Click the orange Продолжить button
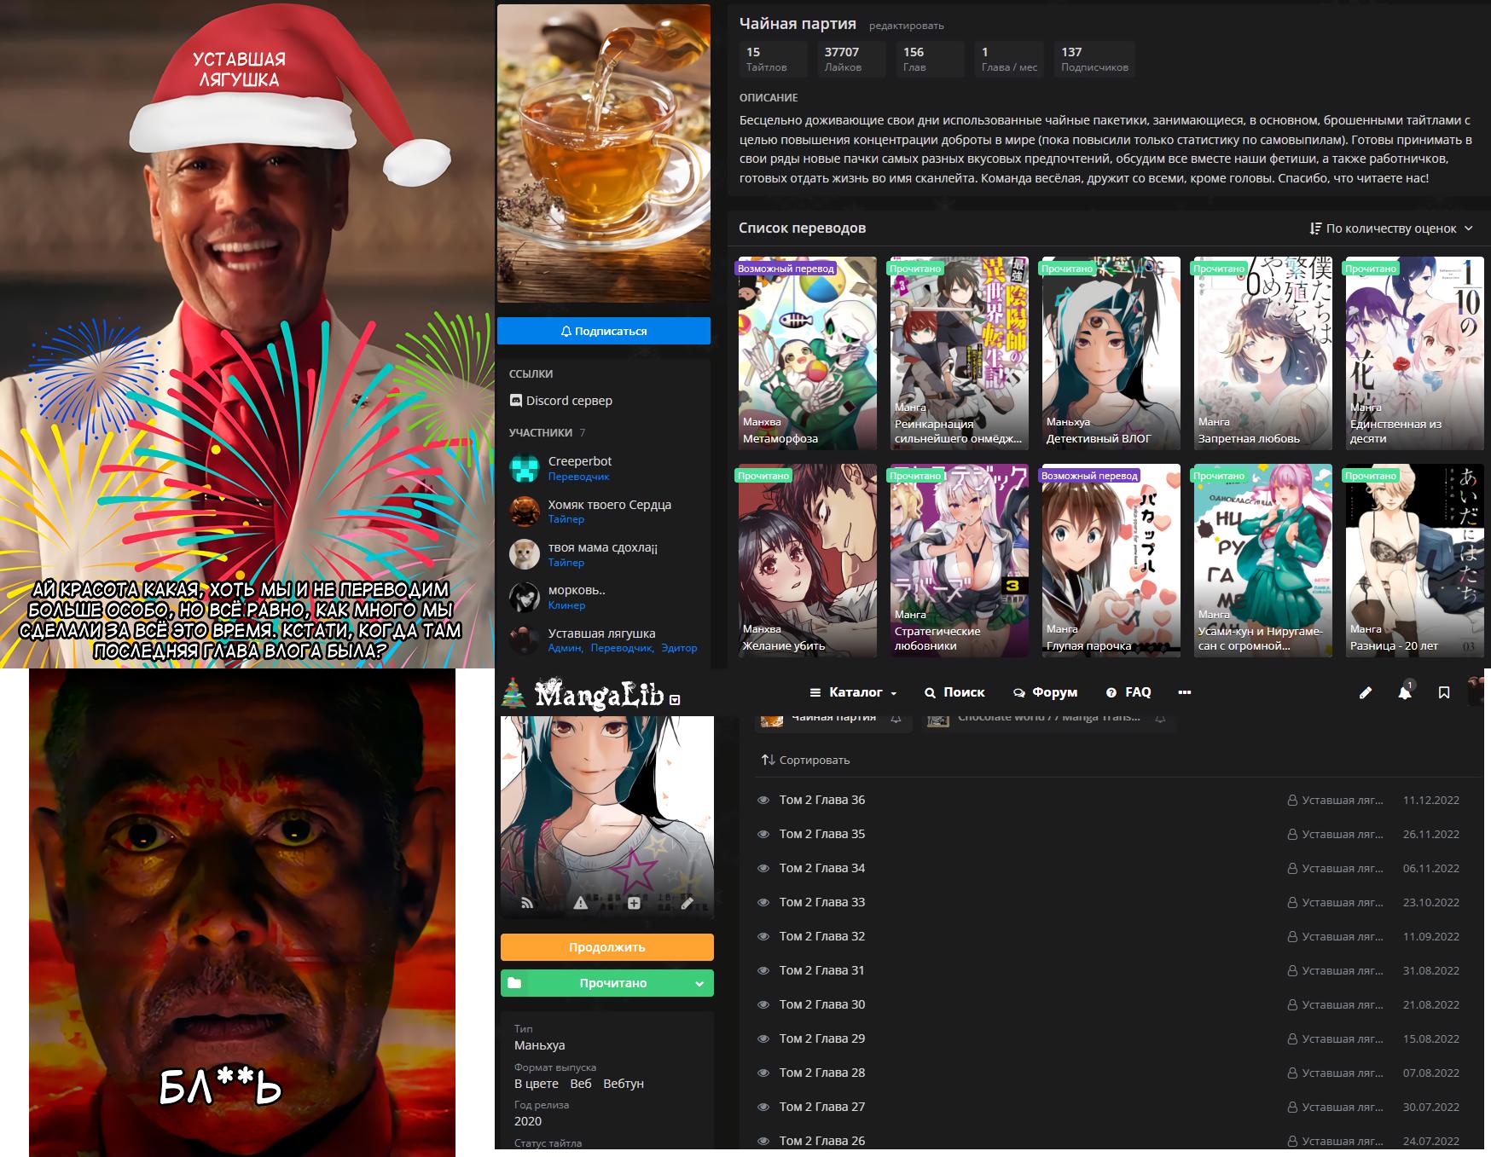The image size is (1491, 1157). click(606, 947)
